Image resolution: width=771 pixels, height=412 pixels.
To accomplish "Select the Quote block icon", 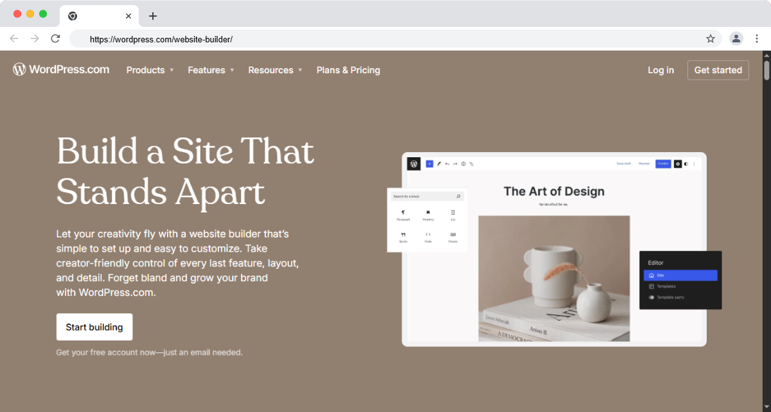I will pyautogui.click(x=403, y=235).
